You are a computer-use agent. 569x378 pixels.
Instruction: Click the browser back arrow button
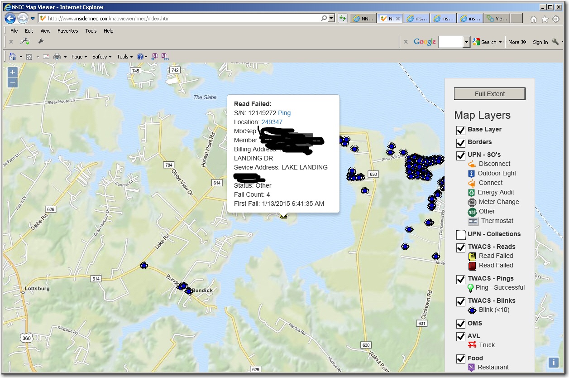point(10,19)
